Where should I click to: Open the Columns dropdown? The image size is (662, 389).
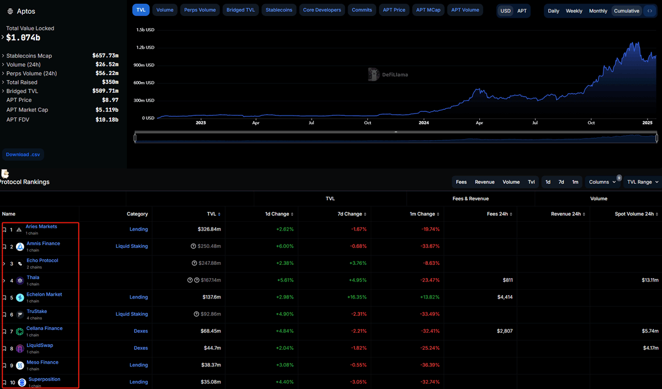602,182
